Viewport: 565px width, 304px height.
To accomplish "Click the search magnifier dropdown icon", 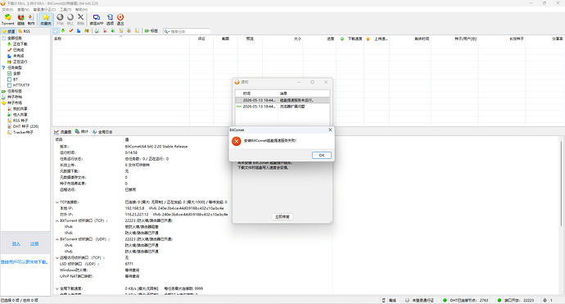I will (167, 31).
